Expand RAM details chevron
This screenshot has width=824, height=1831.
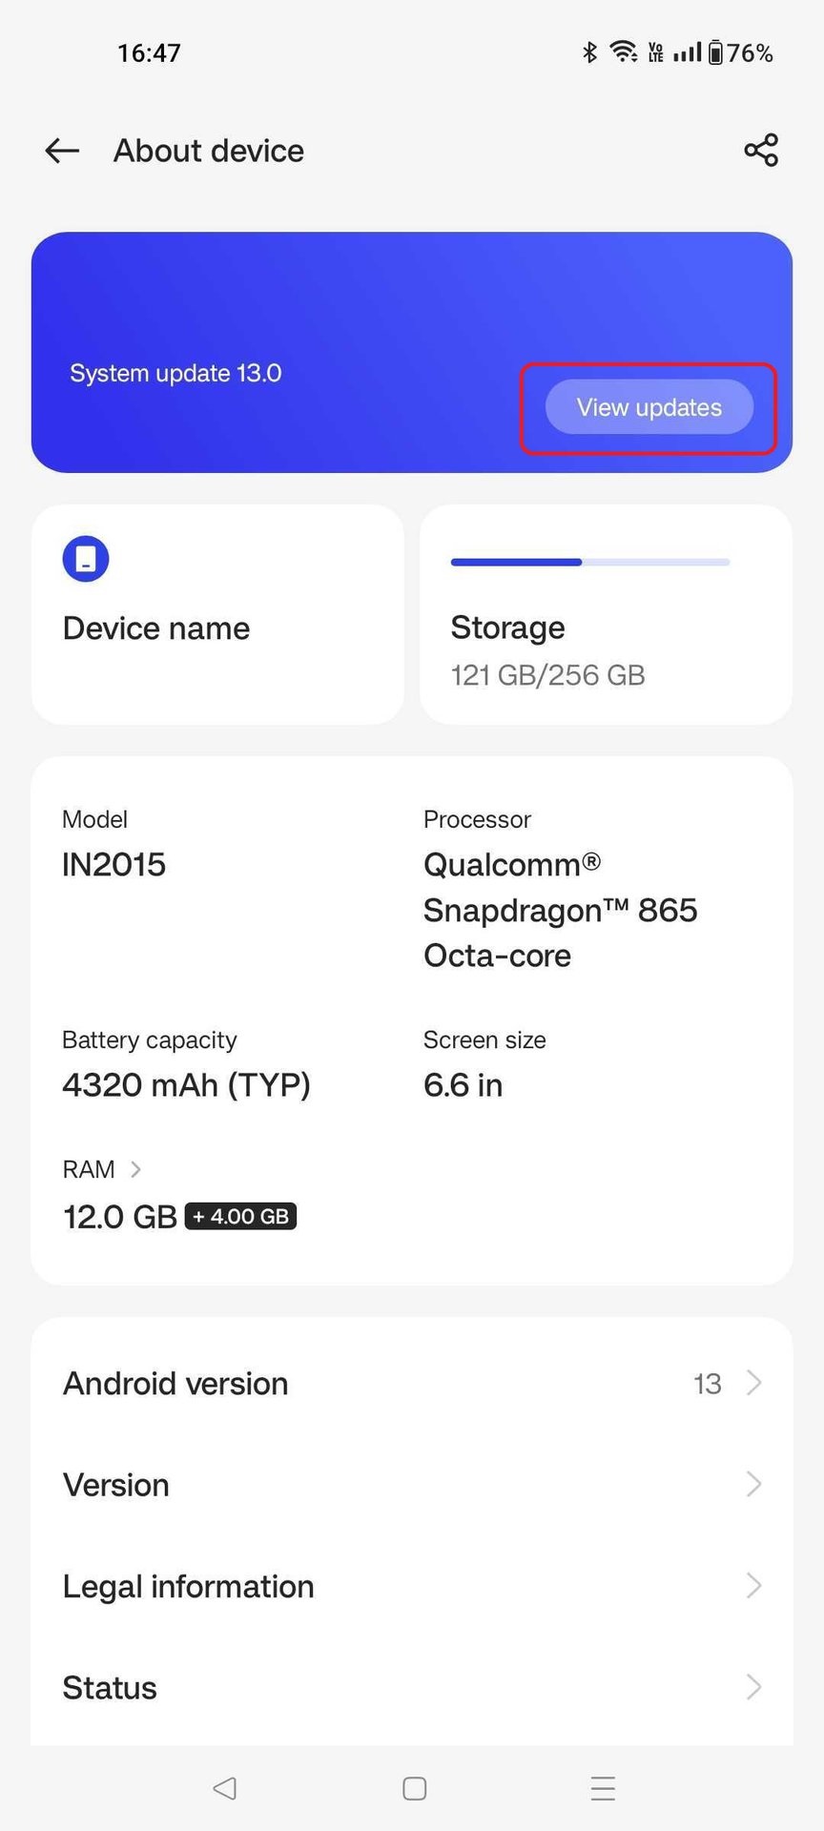pos(135,1169)
